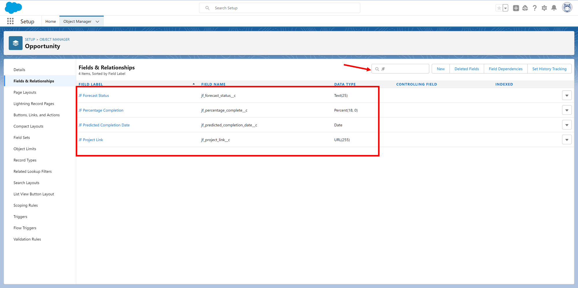This screenshot has width=578, height=288.
Task: Click the New field button
Action: (x=440, y=69)
